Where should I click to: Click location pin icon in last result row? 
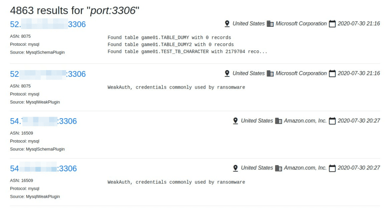pos(236,168)
